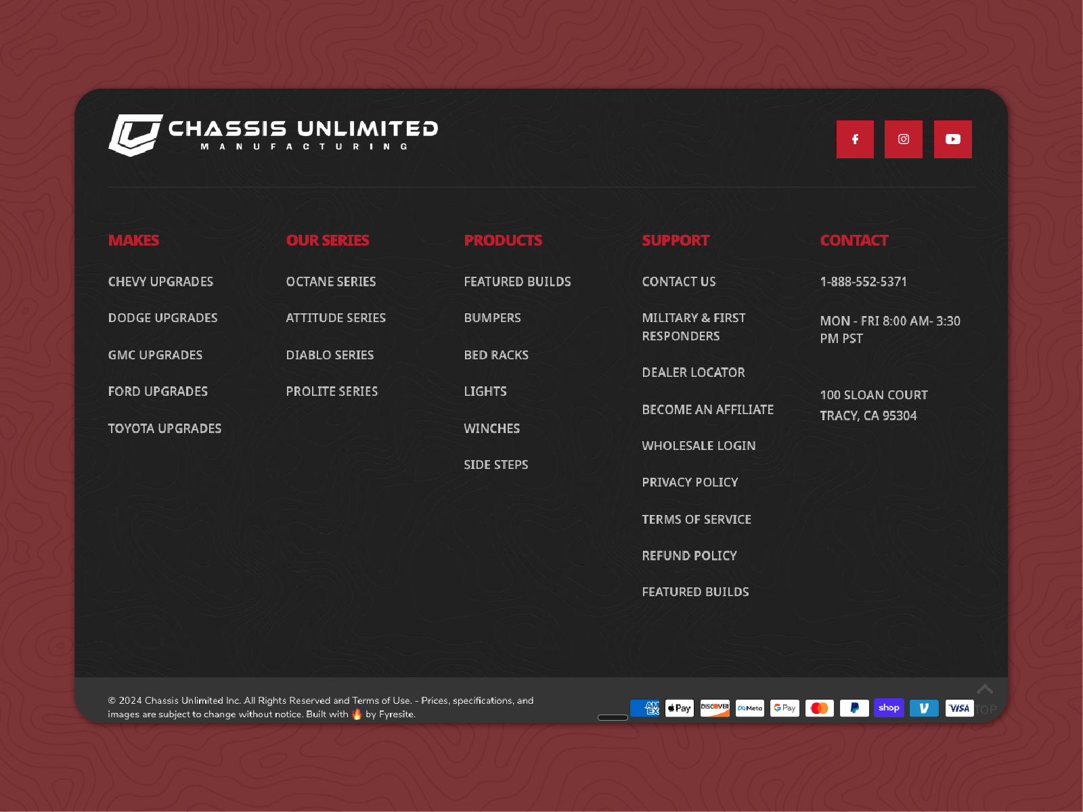Click the American Express payment icon
The image size is (1083, 812).
tap(645, 708)
